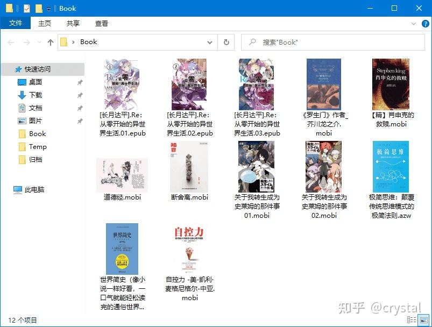This screenshot has height=327, width=432.
Task: Click the Refresh icon next to address bar
Action: coord(225,42)
